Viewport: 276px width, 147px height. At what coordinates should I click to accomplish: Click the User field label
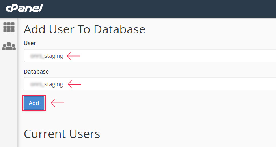30,43
